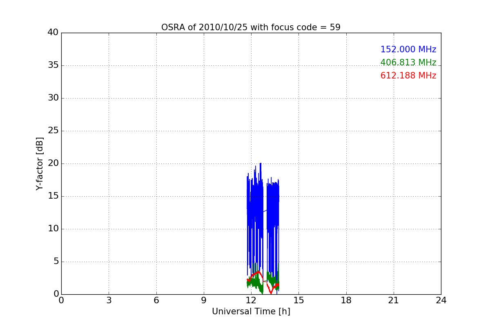Click y-axis tick label 10
Screen dimensions: 490x327
[53, 229]
